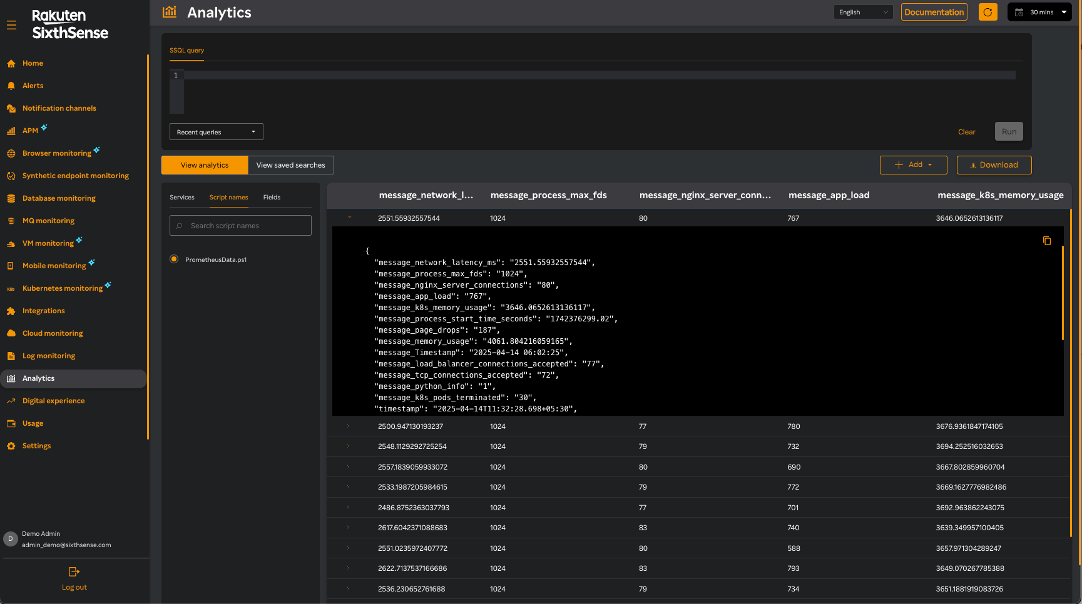This screenshot has width=1082, height=604.
Task: Click the Mobile monitoring icon
Action: click(11, 266)
